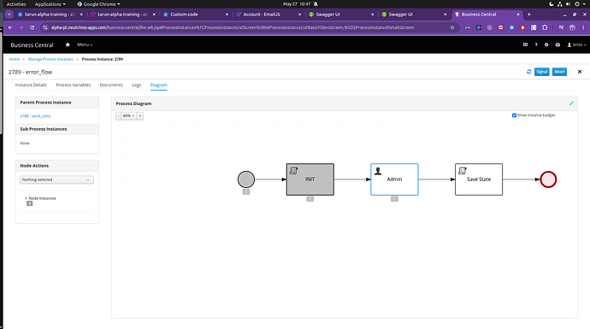Select the start event circle node
590x329 pixels.
tap(246, 179)
